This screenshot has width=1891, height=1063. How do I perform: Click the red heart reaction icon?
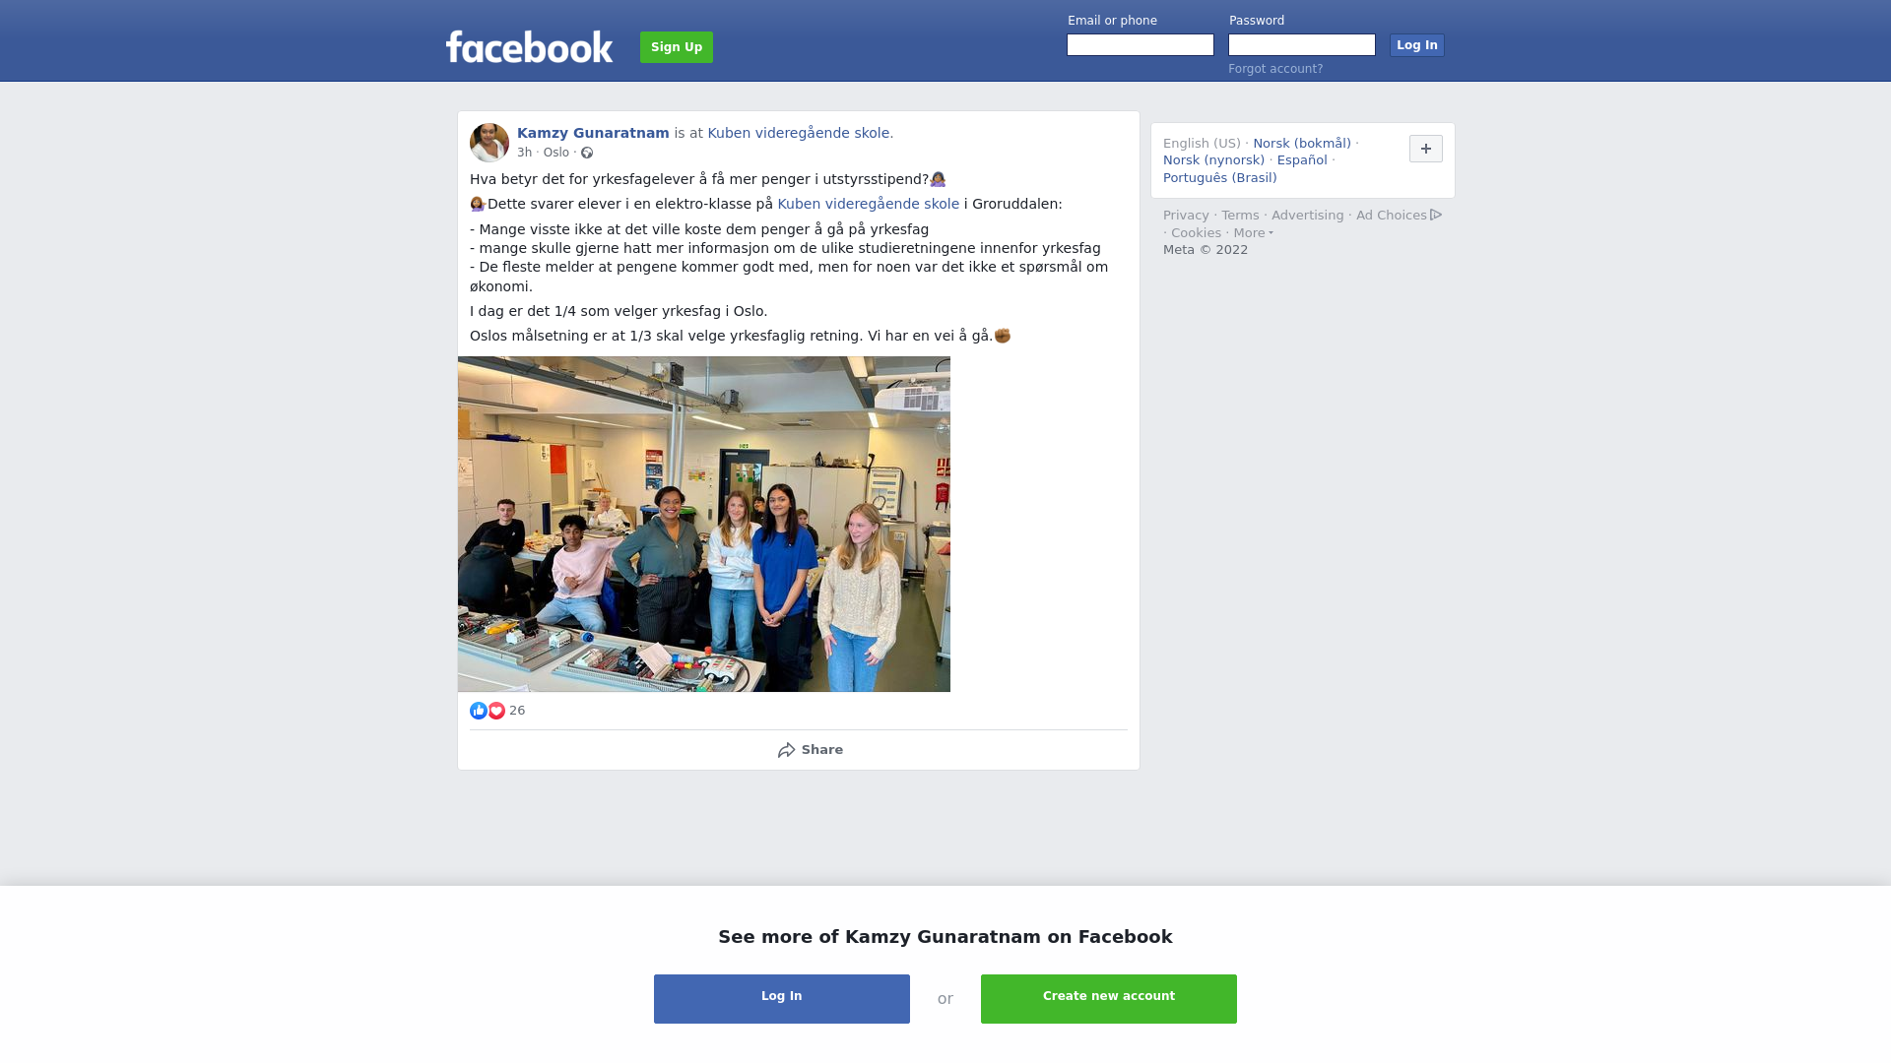click(x=496, y=711)
